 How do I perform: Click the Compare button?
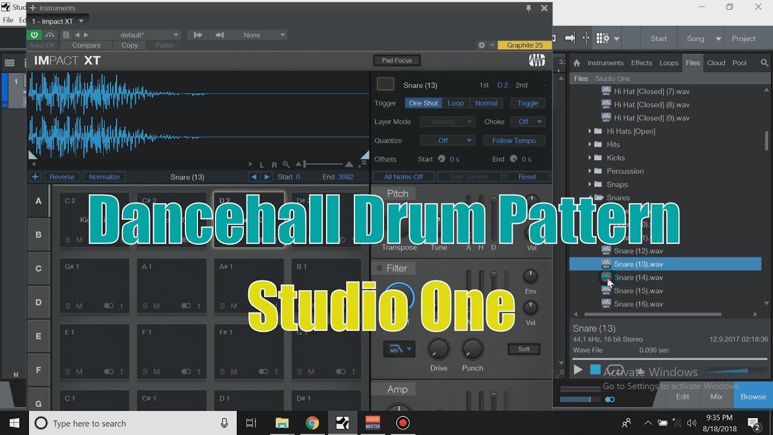(86, 45)
